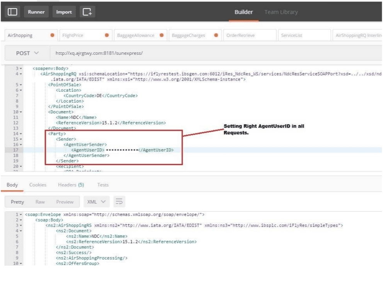Collapse Document at request line 10

coord(21,112)
